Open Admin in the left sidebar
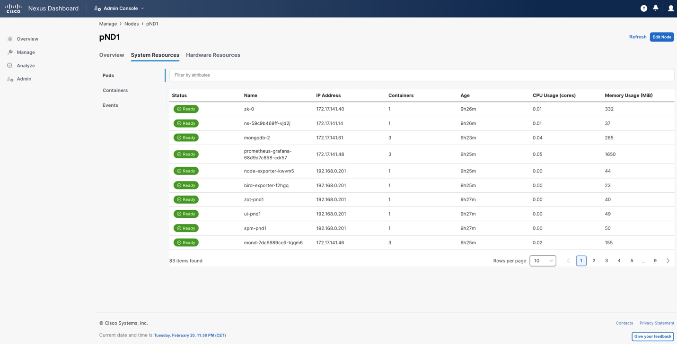Image resolution: width=677 pixels, height=344 pixels. tap(24, 79)
